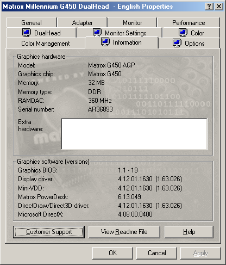Switch to the General tab
The image size is (226, 265).
point(32,23)
